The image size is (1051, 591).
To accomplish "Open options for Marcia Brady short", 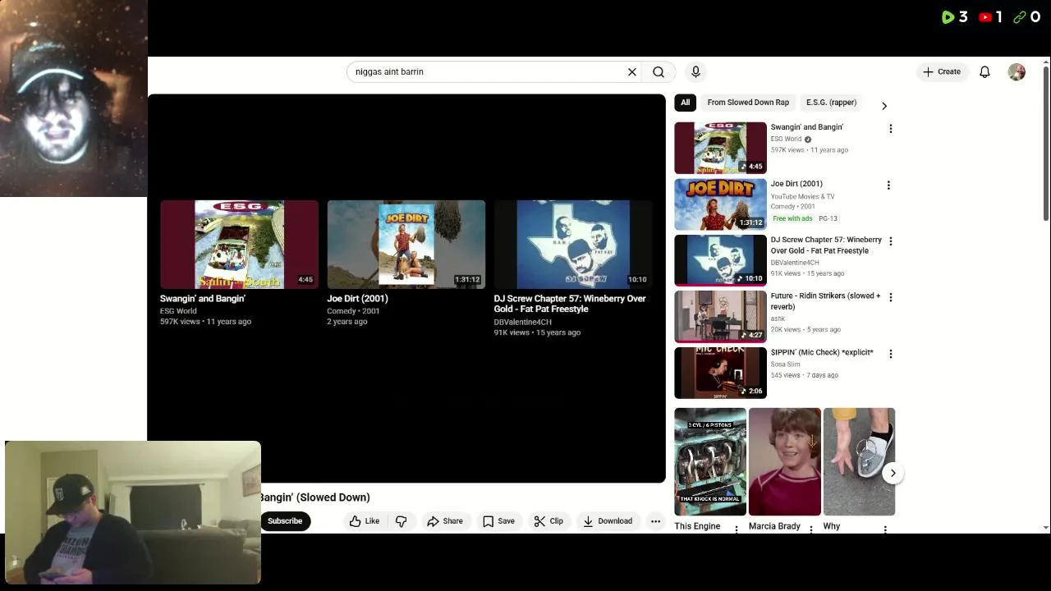I will point(811,529).
